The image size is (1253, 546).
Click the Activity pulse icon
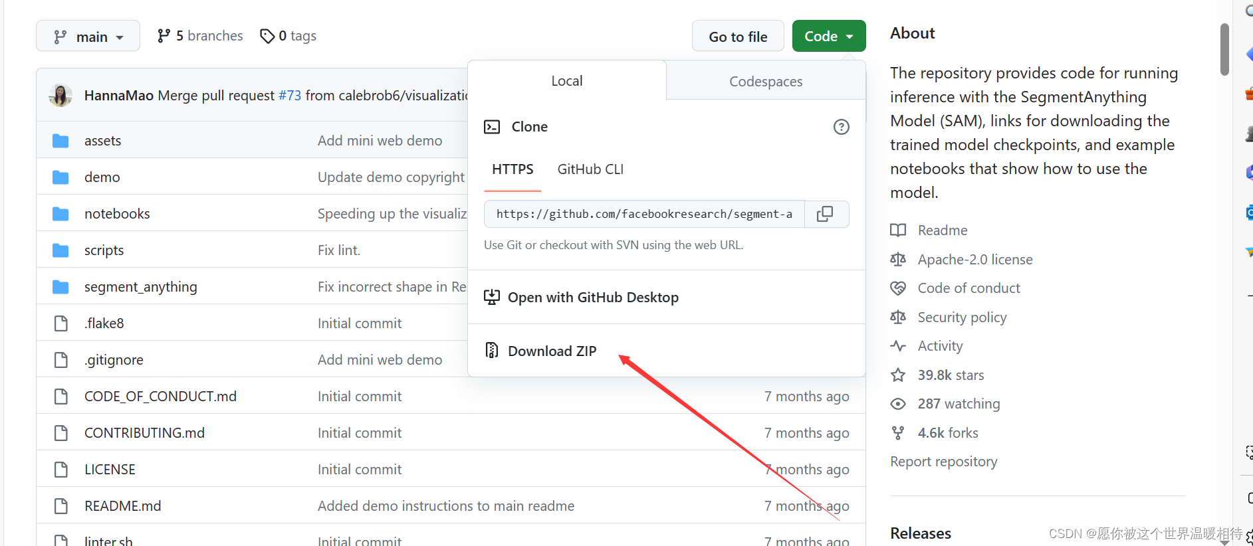[x=898, y=346]
